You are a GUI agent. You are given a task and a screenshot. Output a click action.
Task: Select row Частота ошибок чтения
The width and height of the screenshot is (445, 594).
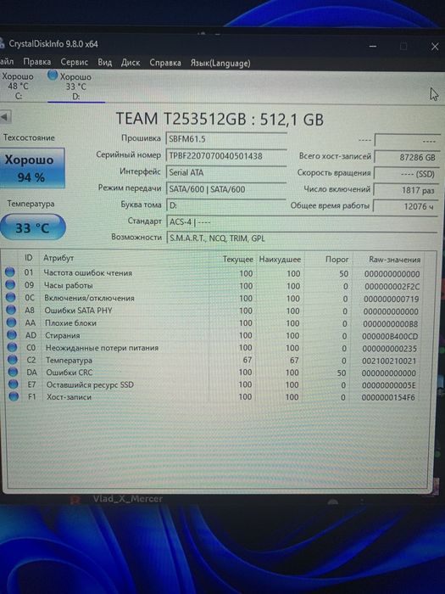[213, 272]
